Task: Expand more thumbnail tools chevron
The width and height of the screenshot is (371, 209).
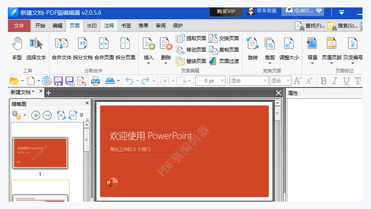Action: coord(82,115)
